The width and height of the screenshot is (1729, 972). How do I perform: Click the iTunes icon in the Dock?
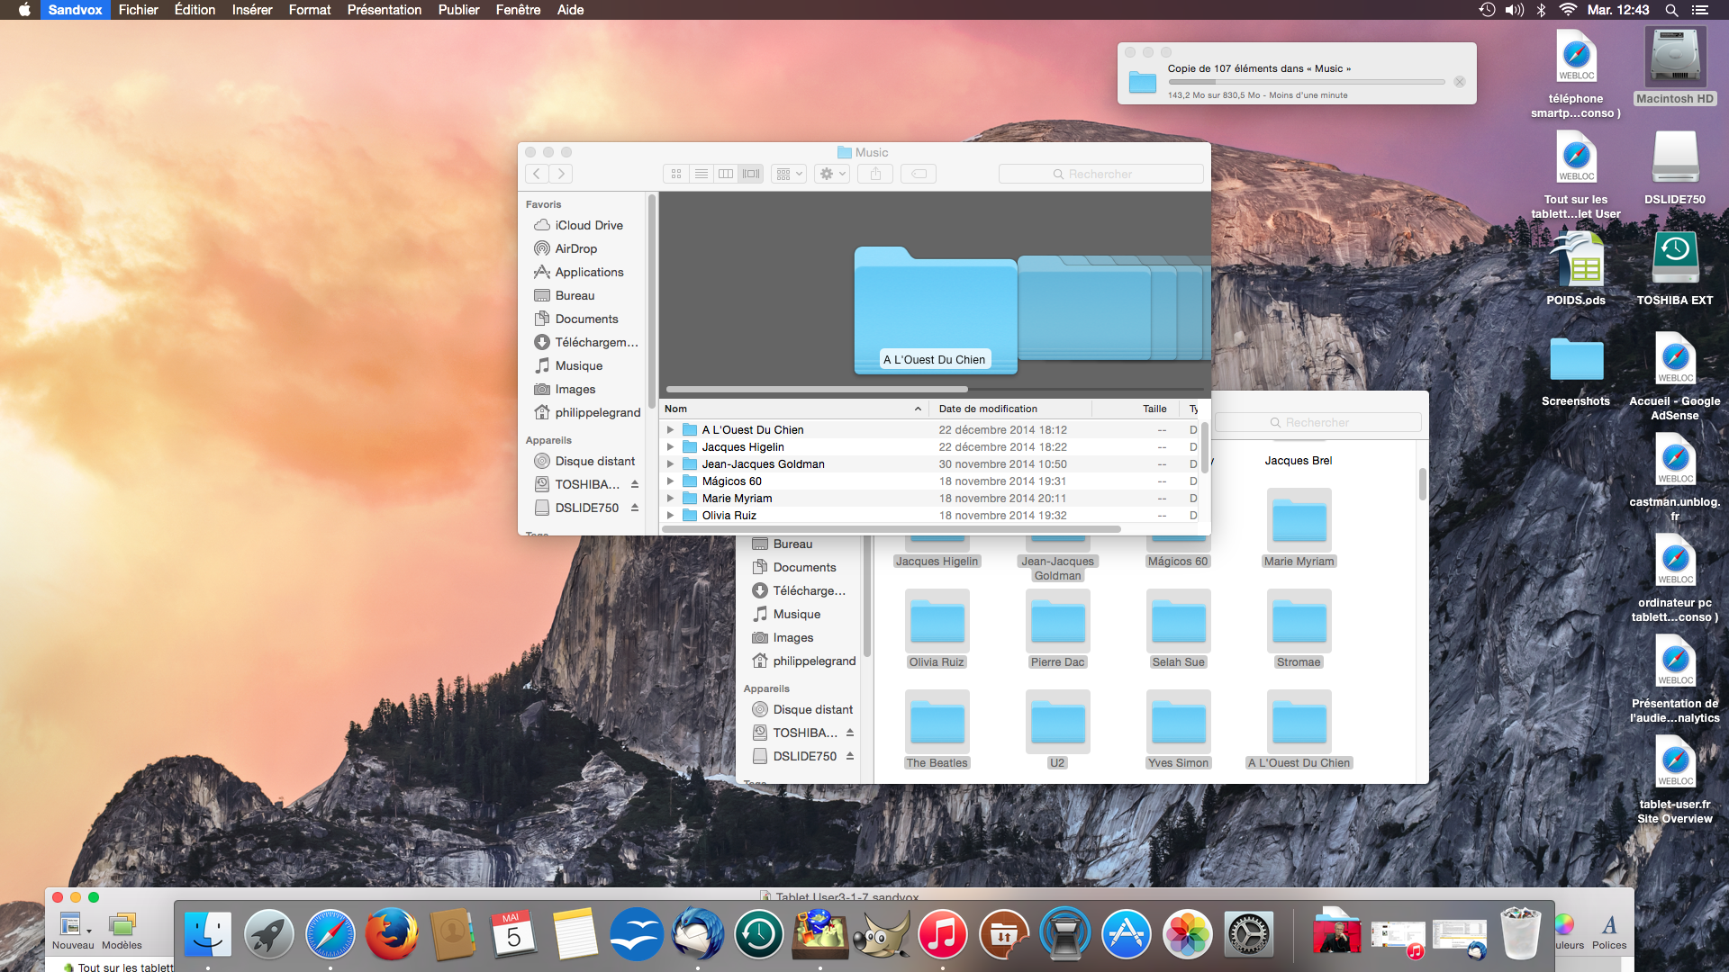tap(946, 932)
